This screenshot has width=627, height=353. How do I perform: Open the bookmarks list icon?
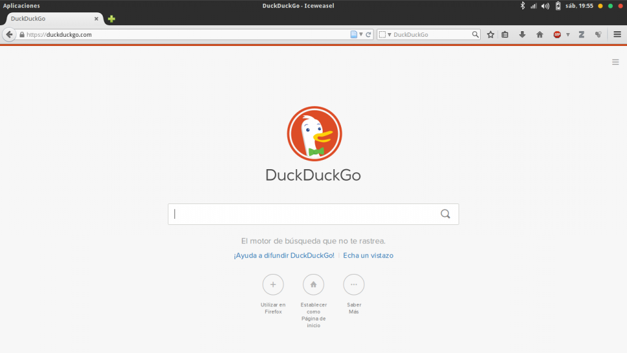coord(505,35)
